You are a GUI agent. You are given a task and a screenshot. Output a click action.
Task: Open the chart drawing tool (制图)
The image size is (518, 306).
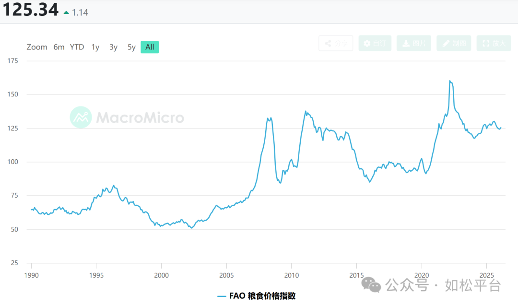point(454,43)
